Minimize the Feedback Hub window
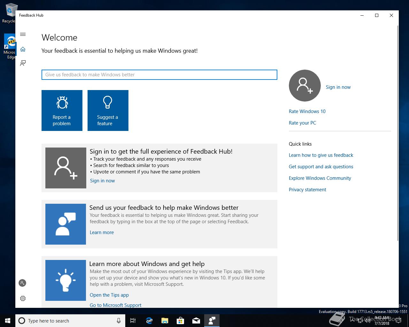Screen dimensions: 409x327 click(362, 15)
